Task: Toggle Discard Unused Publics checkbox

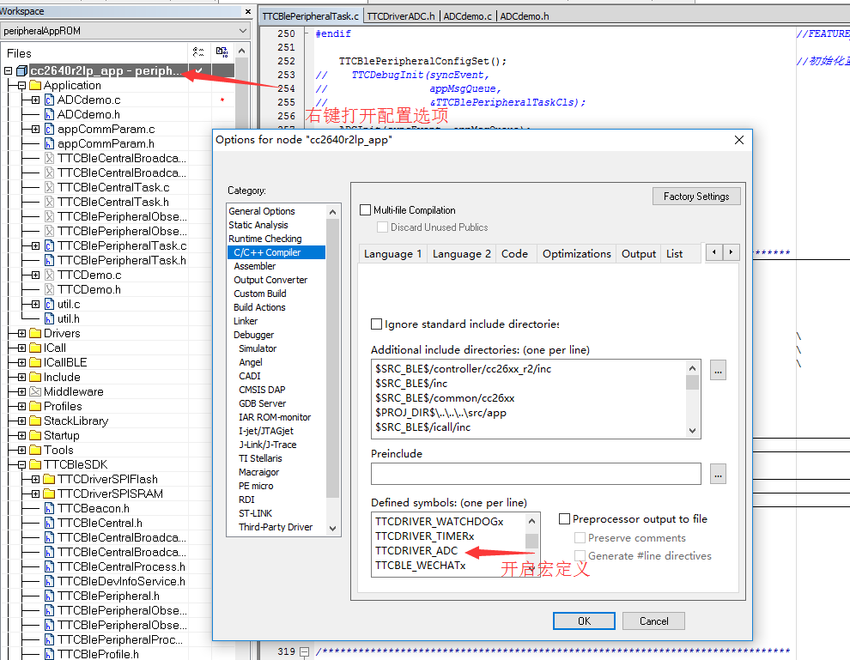Action: click(383, 227)
